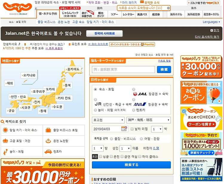Click the blue 検索 keyword button
224x184 pixels.
[164, 70]
